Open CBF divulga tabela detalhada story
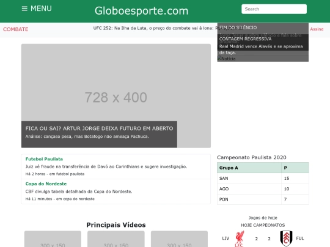The height and width of the screenshot is (247, 330). (79, 192)
